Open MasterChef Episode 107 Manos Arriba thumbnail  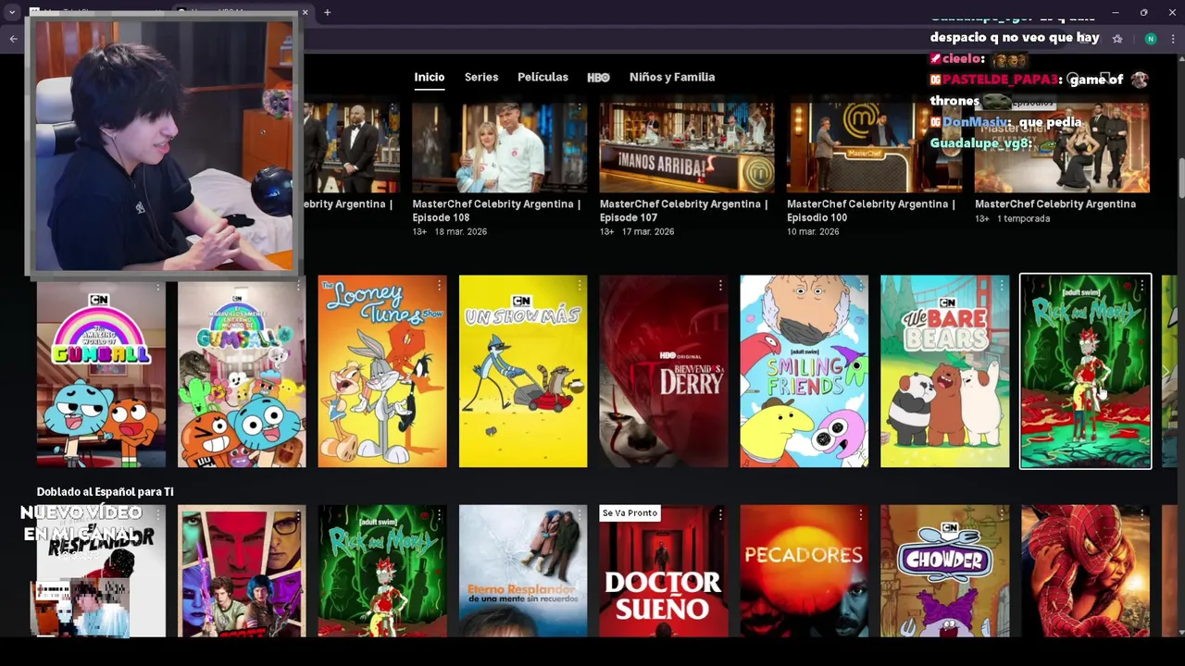687,147
